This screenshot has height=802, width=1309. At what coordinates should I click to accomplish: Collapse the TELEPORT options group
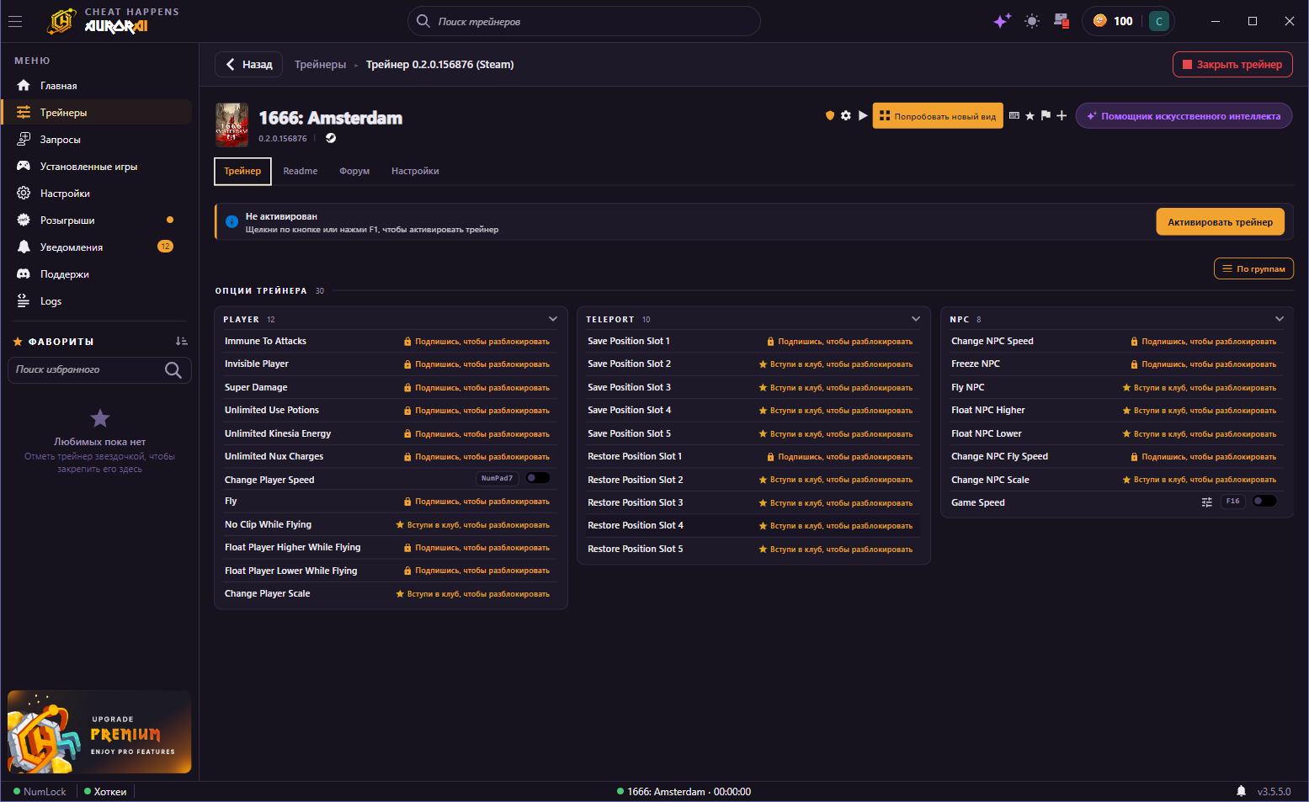(916, 319)
